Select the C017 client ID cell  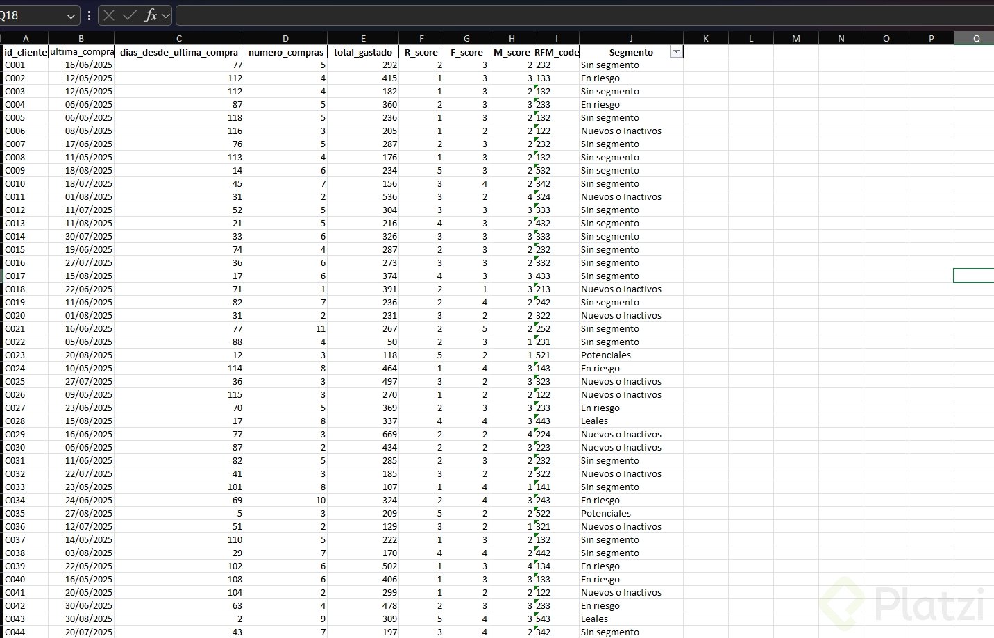click(x=26, y=276)
